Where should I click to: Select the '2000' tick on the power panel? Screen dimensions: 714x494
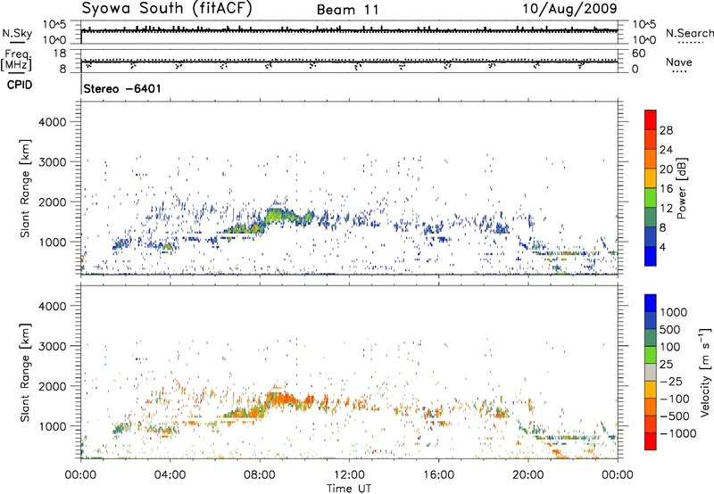(x=52, y=202)
